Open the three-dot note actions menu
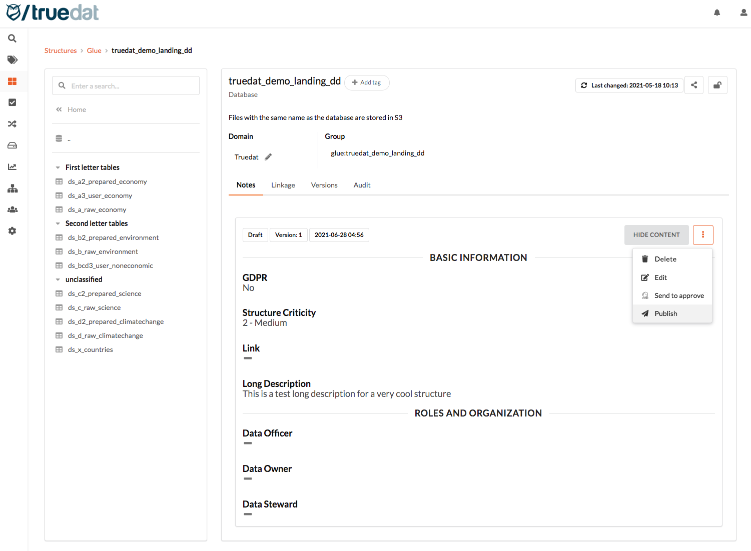The width and height of the screenshot is (751, 551). coord(702,235)
